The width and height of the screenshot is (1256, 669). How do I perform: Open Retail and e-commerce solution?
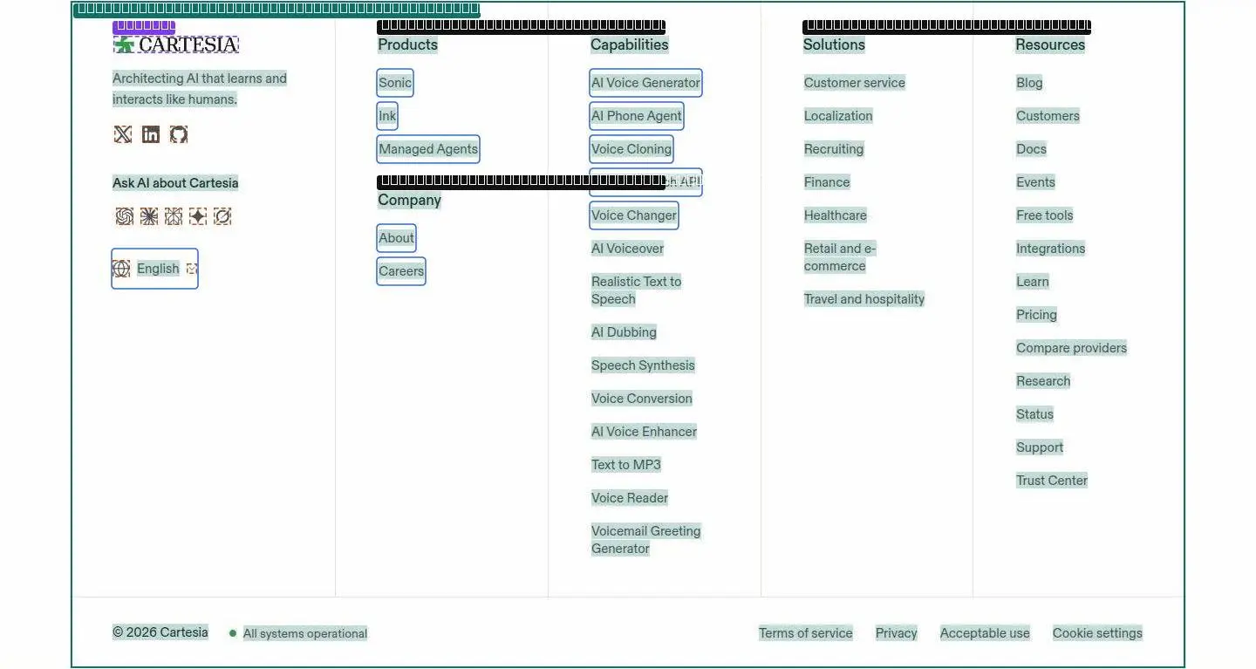point(840,257)
